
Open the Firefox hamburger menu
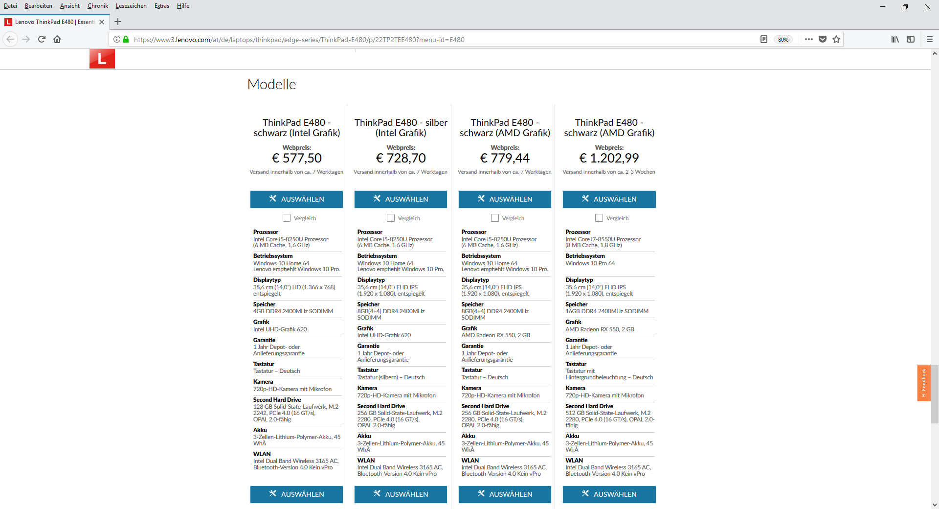tap(930, 39)
